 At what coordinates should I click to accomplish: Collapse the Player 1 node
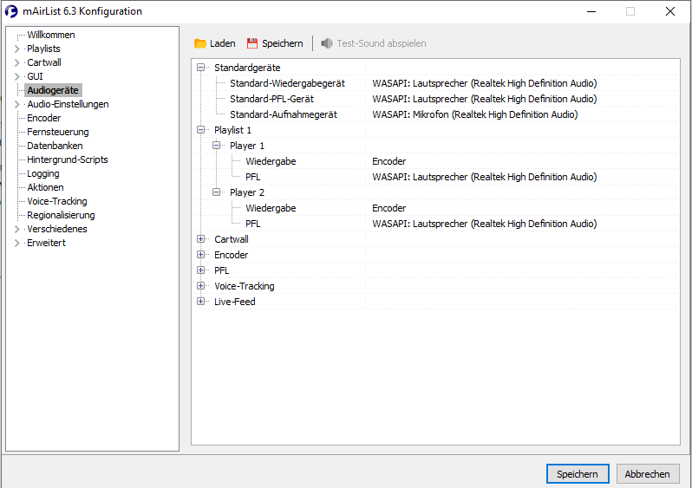(217, 146)
